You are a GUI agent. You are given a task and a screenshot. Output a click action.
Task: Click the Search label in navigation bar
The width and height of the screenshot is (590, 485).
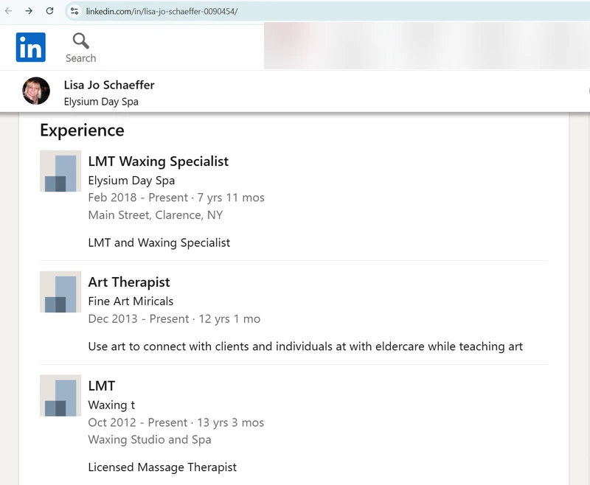pyautogui.click(x=80, y=58)
